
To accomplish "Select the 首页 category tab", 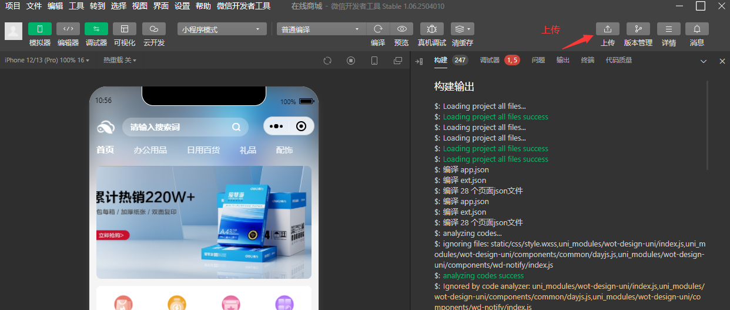I will click(105, 150).
